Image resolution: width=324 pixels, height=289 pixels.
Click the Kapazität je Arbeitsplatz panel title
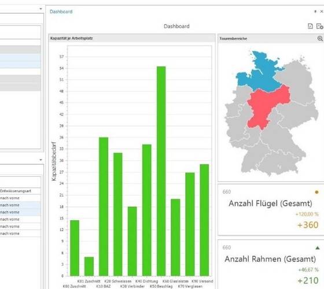tap(72, 38)
